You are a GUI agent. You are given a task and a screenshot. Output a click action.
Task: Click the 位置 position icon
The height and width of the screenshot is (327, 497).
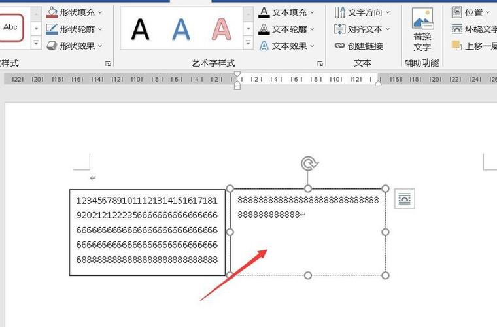tap(456, 12)
